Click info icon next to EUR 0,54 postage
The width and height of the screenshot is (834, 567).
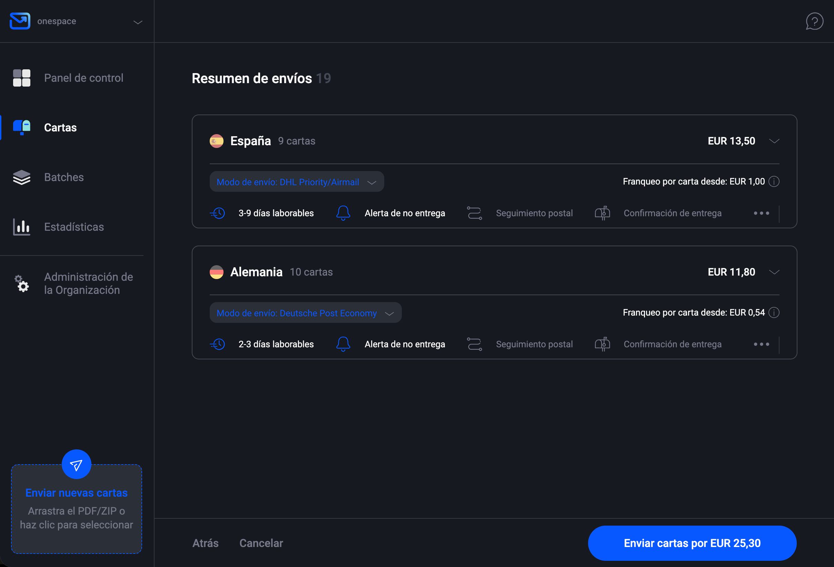coord(774,312)
